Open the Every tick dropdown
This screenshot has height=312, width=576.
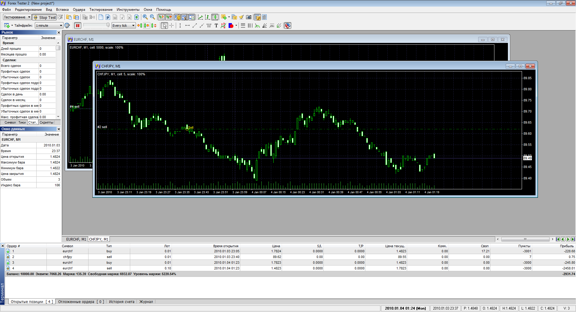(124, 25)
